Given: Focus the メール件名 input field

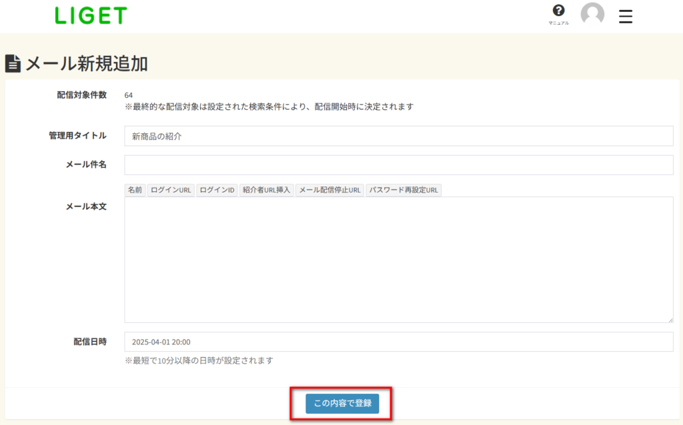Looking at the screenshot, I should [x=399, y=165].
